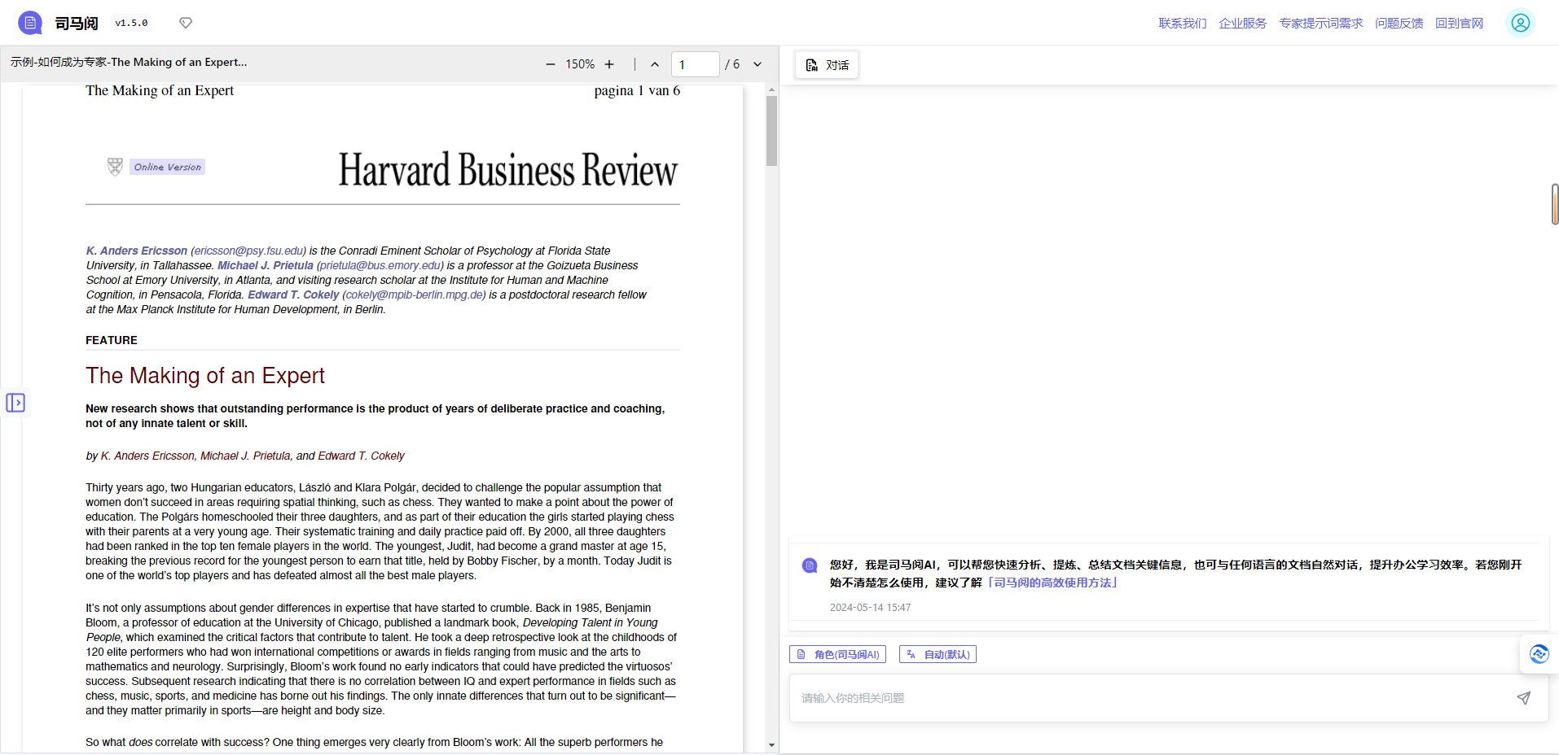Click the PDF vertical scrollbar thumb
The width and height of the screenshot is (1559, 755).
coord(771,130)
